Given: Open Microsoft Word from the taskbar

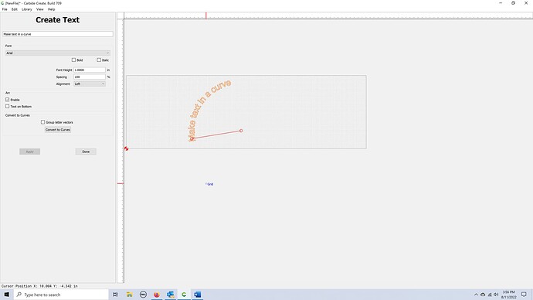Looking at the screenshot, I should point(198,295).
